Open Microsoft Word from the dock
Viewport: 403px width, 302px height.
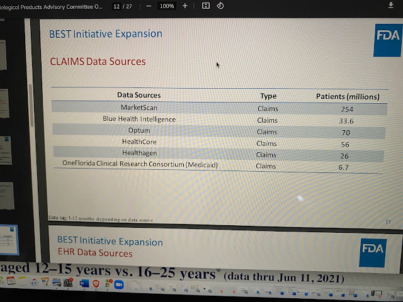pos(84,283)
